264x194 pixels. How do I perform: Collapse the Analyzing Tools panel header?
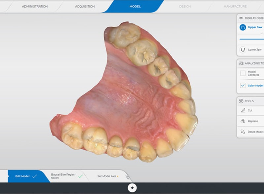pyautogui.click(x=253, y=63)
